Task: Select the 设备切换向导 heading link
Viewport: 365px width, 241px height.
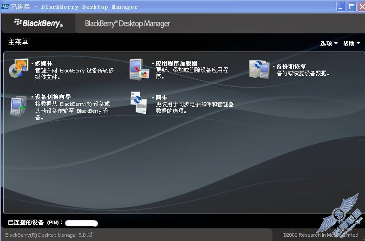Action: click(x=53, y=97)
